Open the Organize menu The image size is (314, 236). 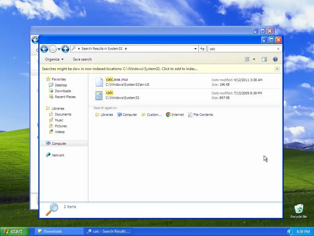[x=54, y=59]
